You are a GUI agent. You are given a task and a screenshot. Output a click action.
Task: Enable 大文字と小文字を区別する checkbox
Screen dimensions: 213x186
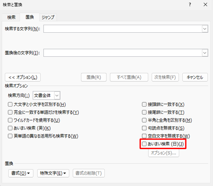pyautogui.click(x=10, y=104)
